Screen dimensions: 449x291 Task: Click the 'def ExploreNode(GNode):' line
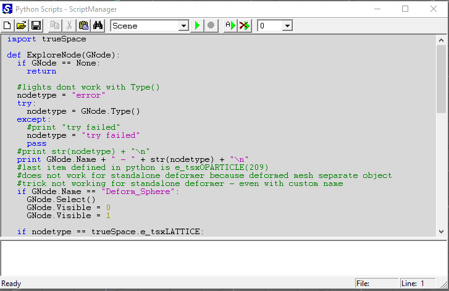(x=64, y=55)
